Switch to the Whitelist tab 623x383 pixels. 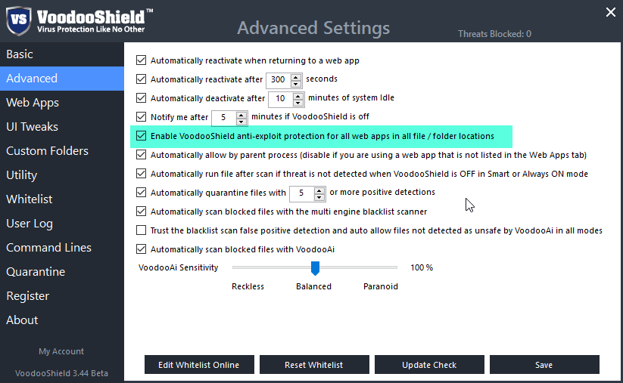coord(30,199)
